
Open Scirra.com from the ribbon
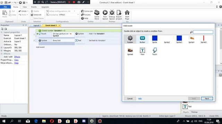(87, 11)
